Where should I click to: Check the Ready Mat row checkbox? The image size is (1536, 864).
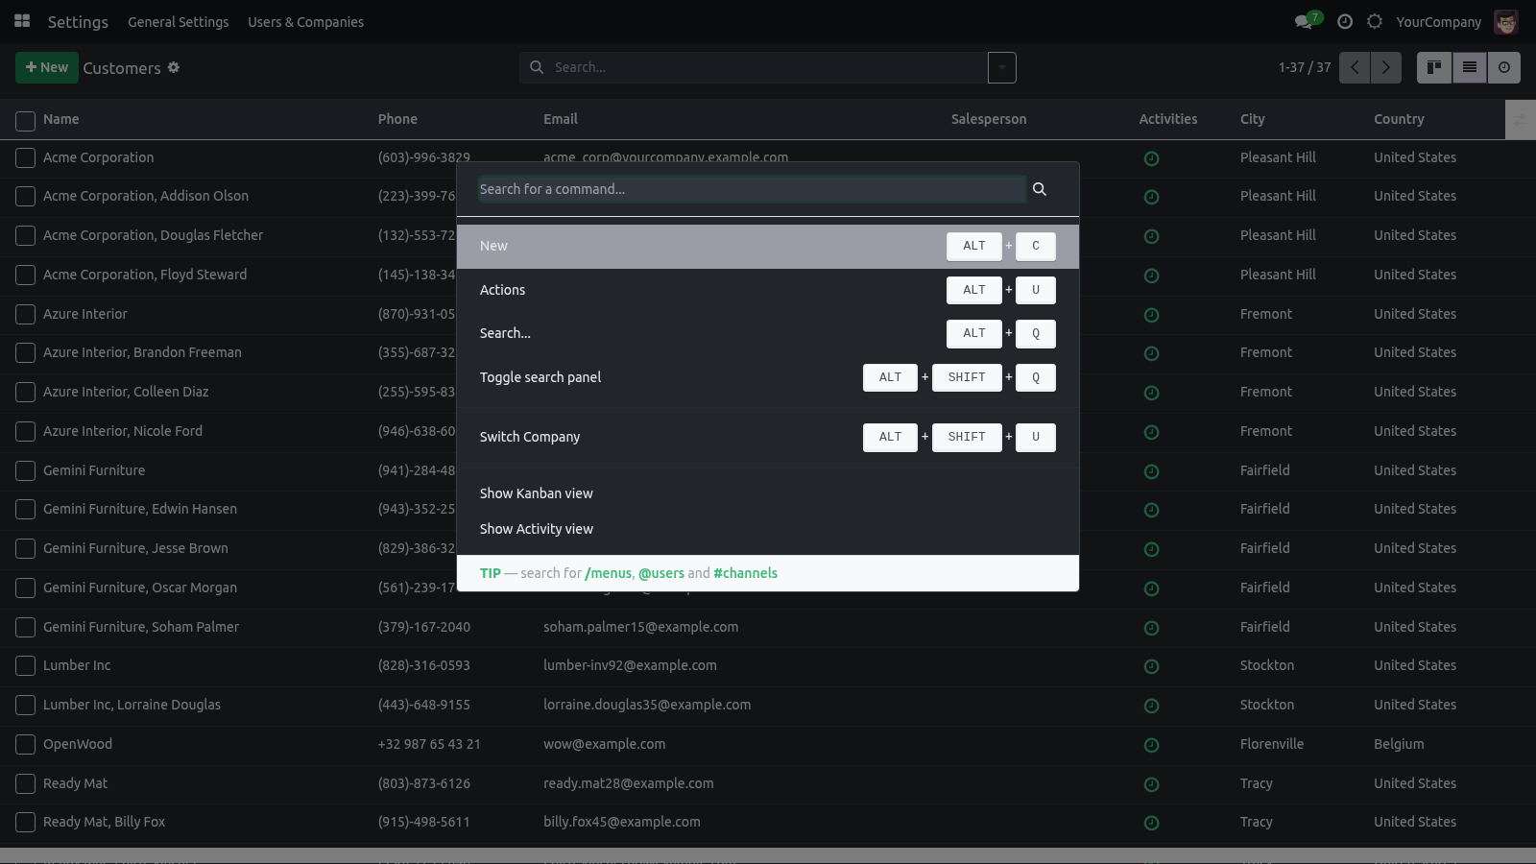coord(26,784)
